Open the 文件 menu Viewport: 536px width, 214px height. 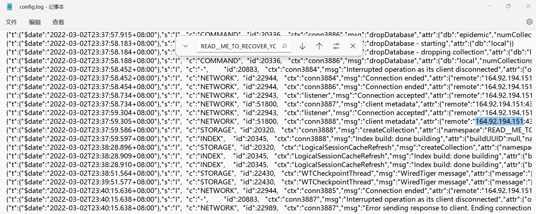[11, 22]
